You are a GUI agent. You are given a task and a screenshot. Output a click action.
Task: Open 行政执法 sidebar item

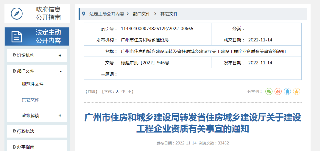[x=25, y=131]
